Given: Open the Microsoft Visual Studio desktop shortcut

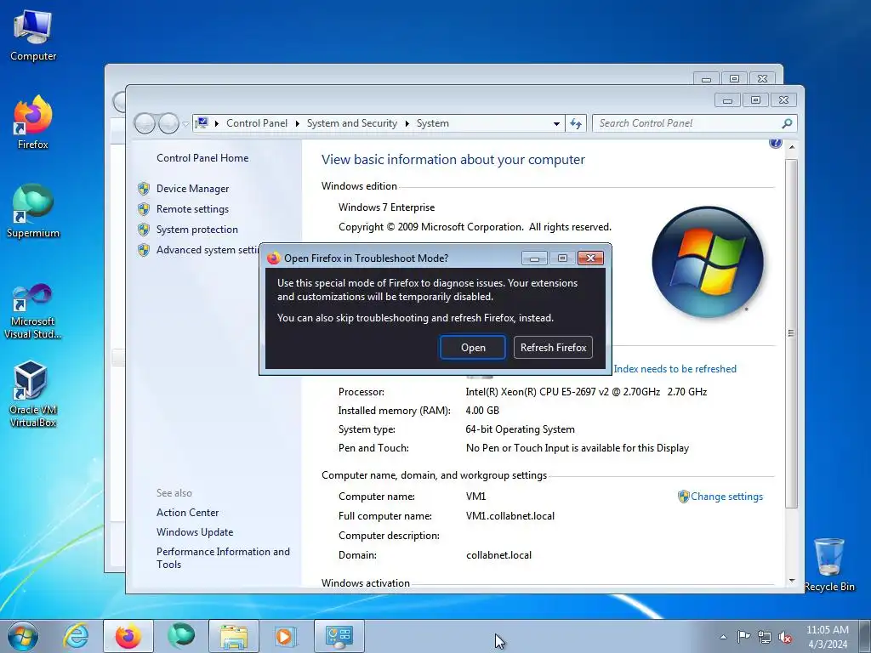Looking at the screenshot, I should click(33, 311).
